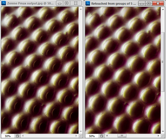Click down arrow of left window scrollbar
This screenshot has width=166, height=139.
click(81, 132)
